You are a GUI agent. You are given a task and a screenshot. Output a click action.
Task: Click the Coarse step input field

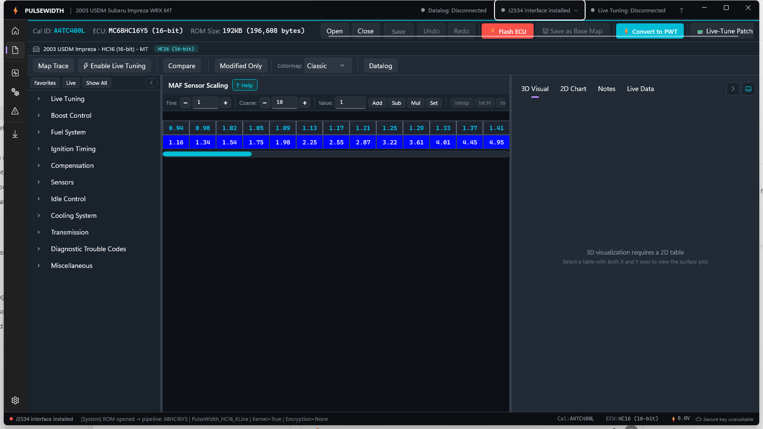tap(285, 102)
